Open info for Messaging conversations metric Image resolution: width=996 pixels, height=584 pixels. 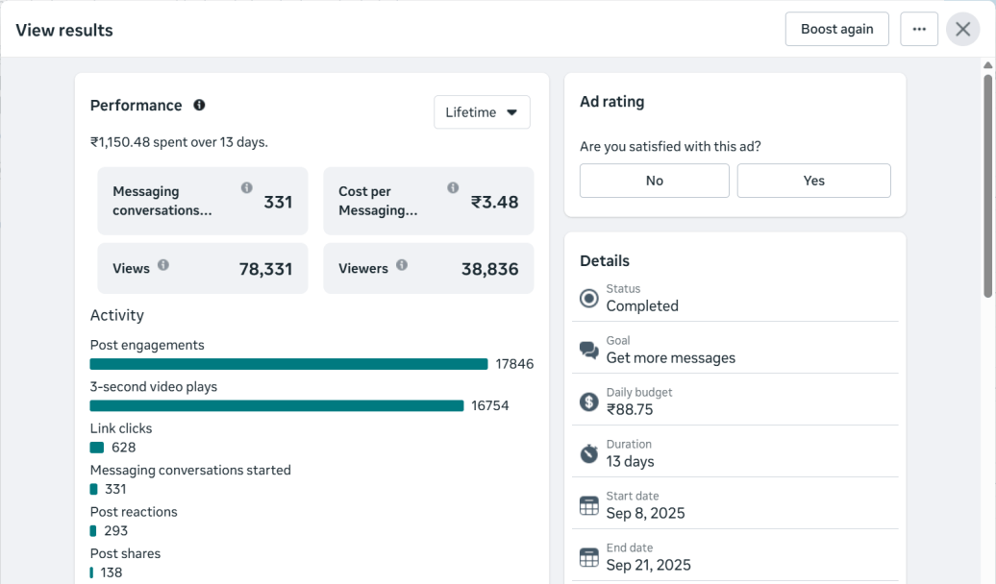coord(246,187)
